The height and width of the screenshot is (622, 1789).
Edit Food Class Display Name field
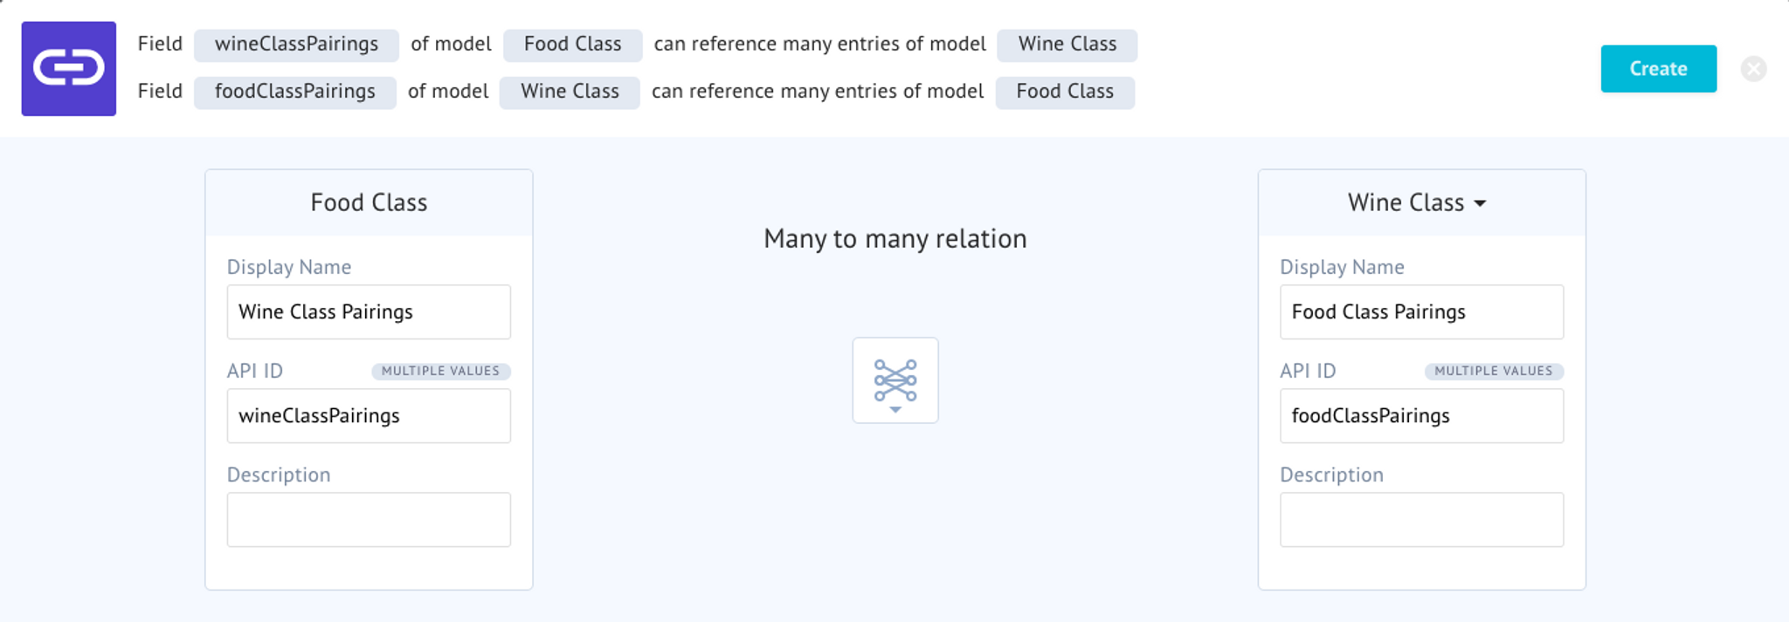(x=369, y=311)
